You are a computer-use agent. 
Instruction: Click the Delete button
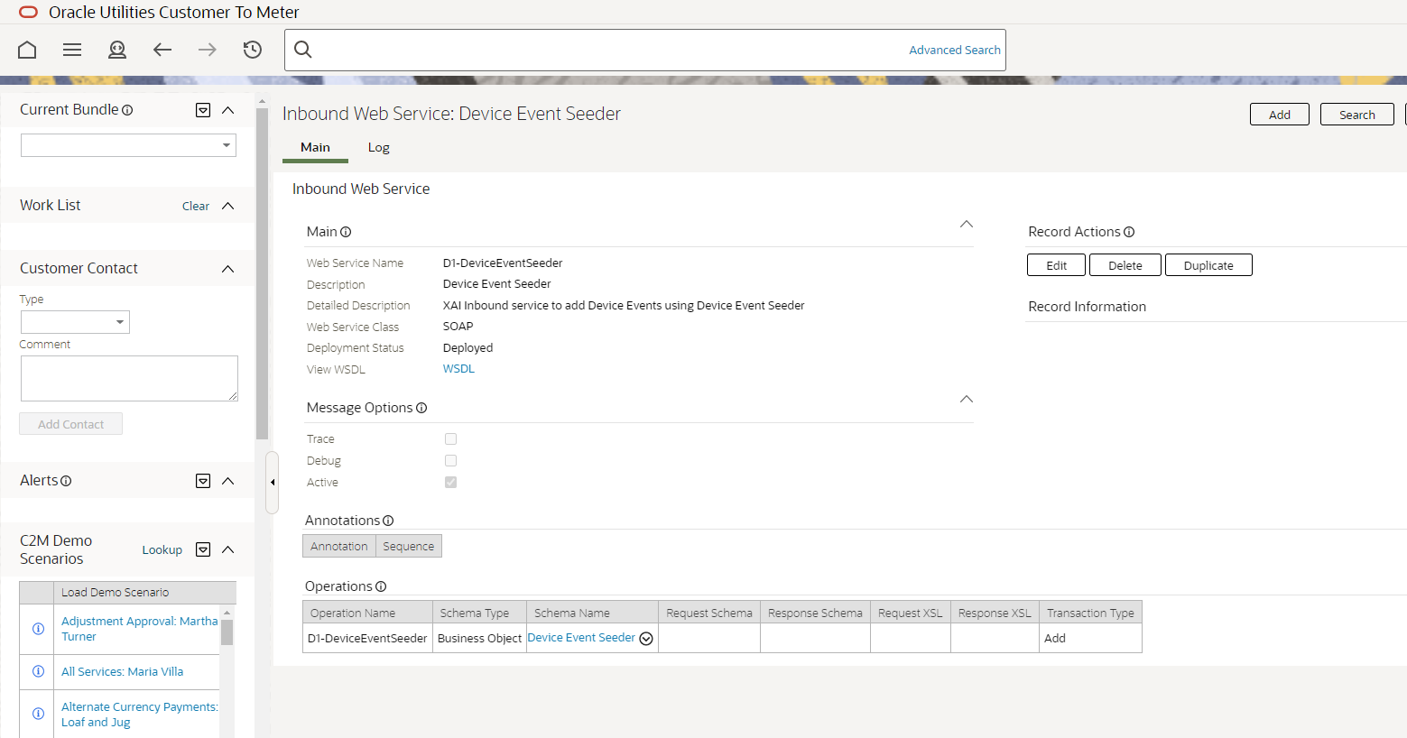click(1125, 265)
